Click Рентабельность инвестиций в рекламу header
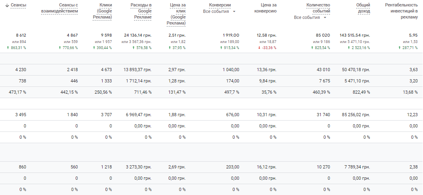The width and height of the screenshot is (423, 195). coord(402,11)
